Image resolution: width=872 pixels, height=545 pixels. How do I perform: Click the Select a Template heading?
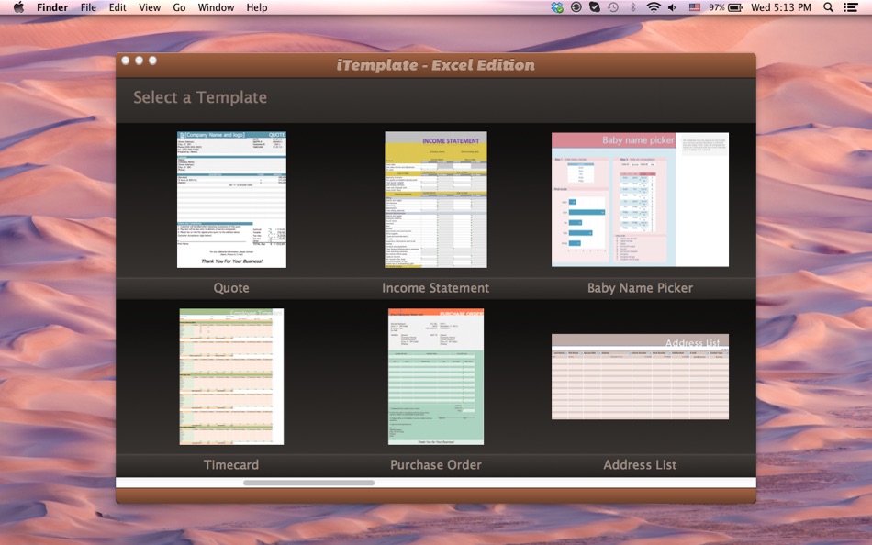(200, 97)
